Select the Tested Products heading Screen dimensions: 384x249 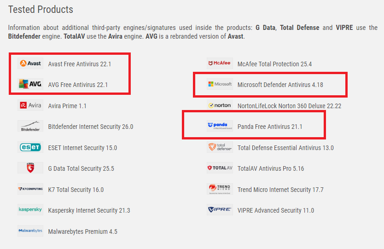pyautogui.click(x=41, y=10)
